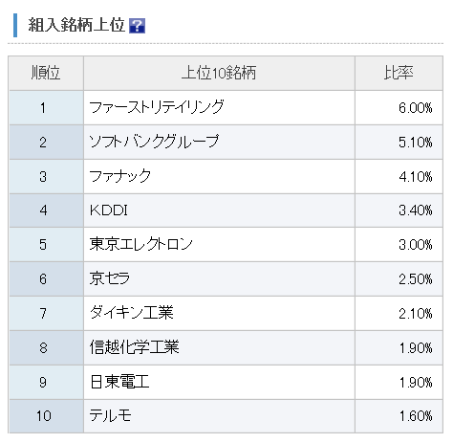Click the 順位 column header

point(46,74)
